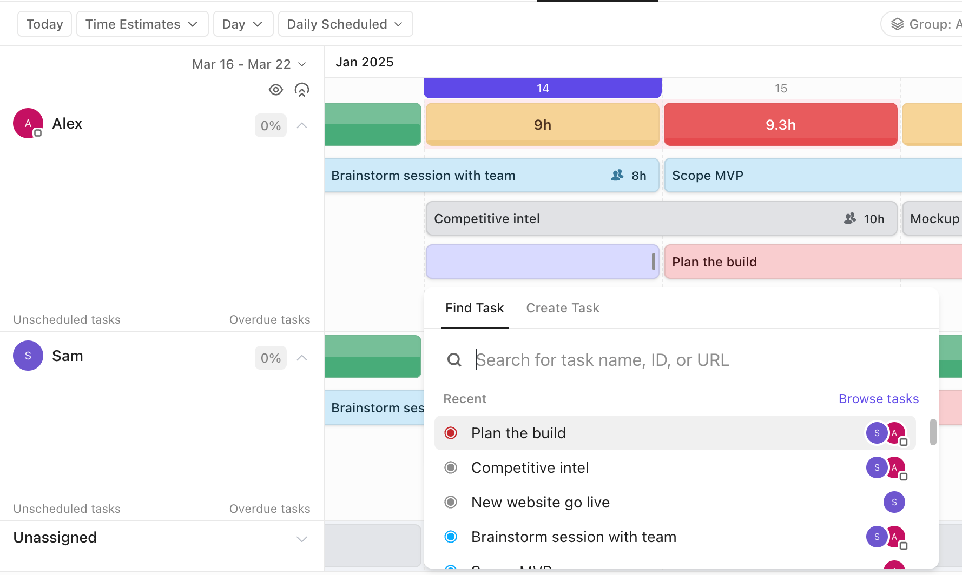Screen dimensions: 962x575
Task: Click the Group layers icon
Action: pos(898,24)
